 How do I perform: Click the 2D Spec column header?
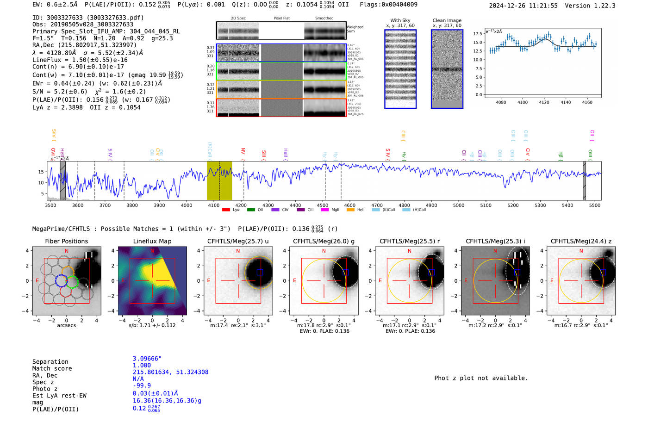(238, 18)
